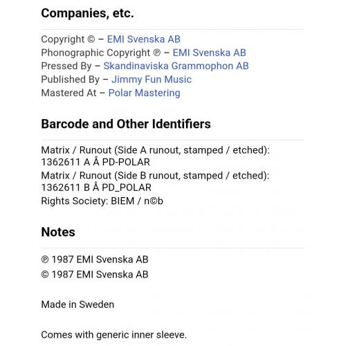Click the Published By label
The height and width of the screenshot is (346, 346).
pyautogui.click(x=71, y=80)
